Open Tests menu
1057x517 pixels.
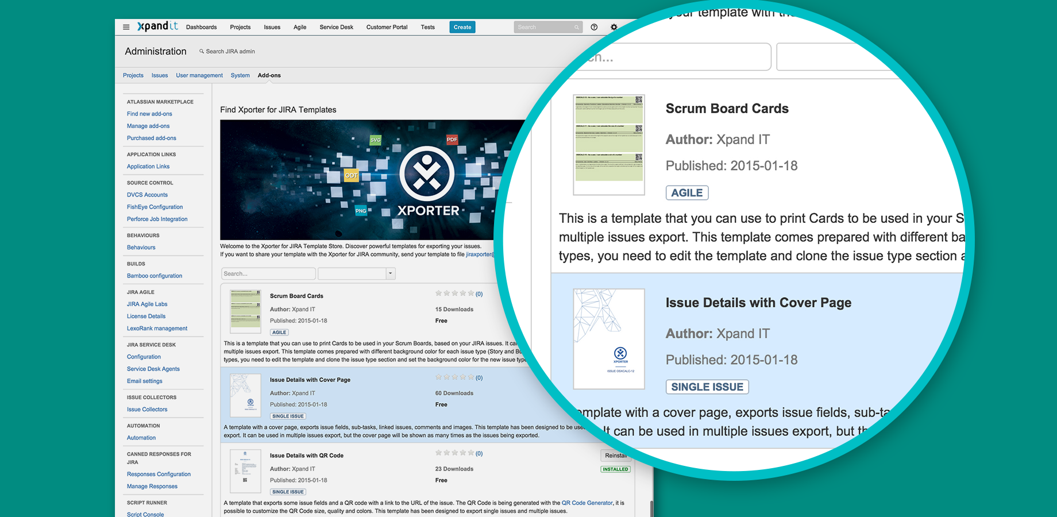click(427, 27)
